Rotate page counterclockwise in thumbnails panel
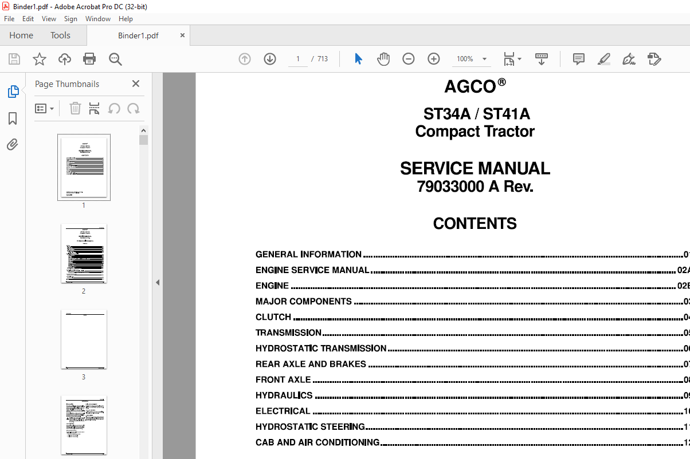The height and width of the screenshot is (459, 690). [x=114, y=108]
